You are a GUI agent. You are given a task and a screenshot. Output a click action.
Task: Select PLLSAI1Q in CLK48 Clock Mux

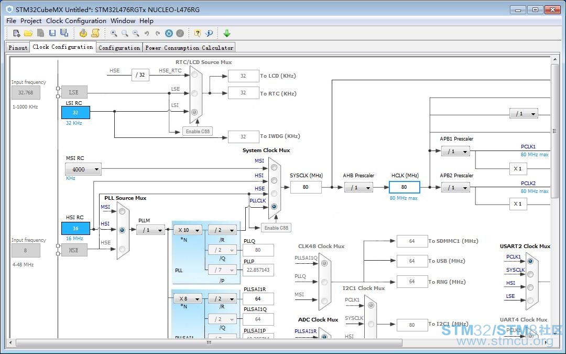pyautogui.click(x=324, y=263)
